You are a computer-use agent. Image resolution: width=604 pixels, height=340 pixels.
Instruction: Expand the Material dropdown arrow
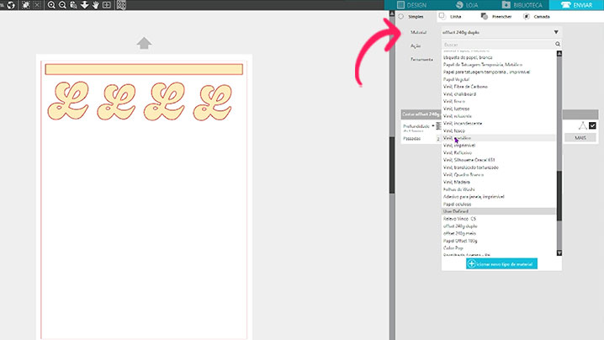coord(556,32)
